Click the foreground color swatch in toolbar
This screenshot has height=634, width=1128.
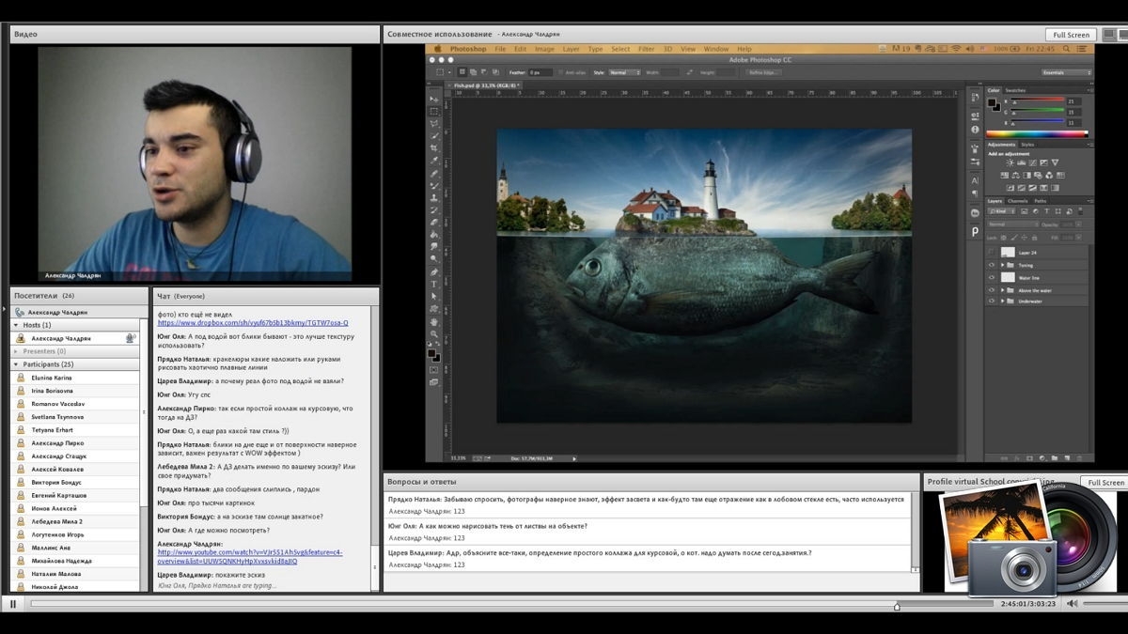tap(432, 354)
